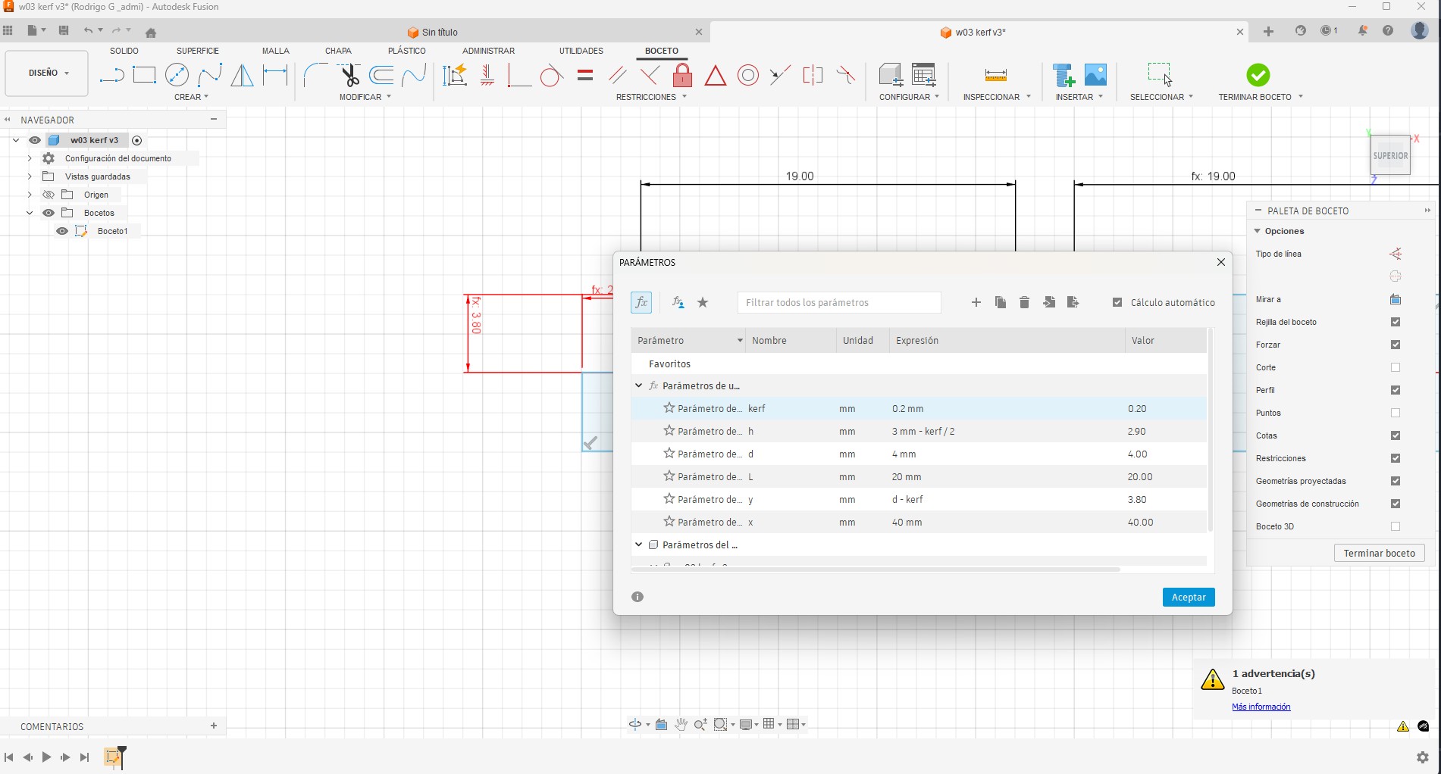Activate the Spline sketch tool

coord(209,75)
